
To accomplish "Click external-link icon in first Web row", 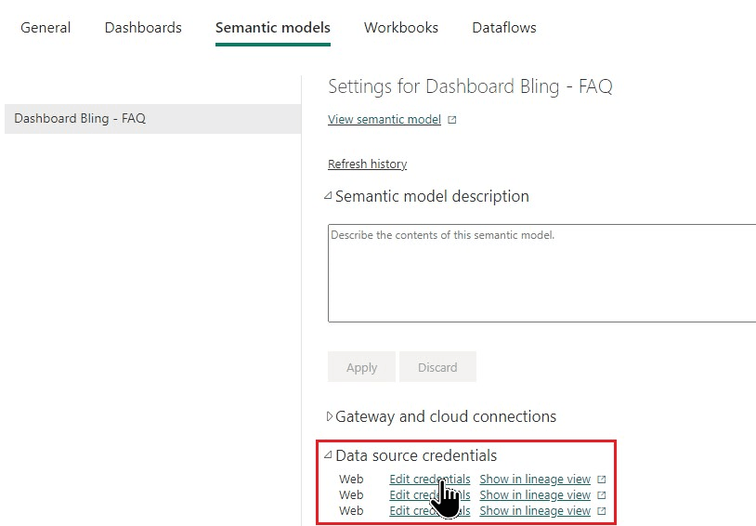I will pos(602,480).
